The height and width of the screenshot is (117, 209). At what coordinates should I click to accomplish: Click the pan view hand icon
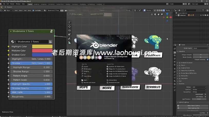(x=158, y=14)
